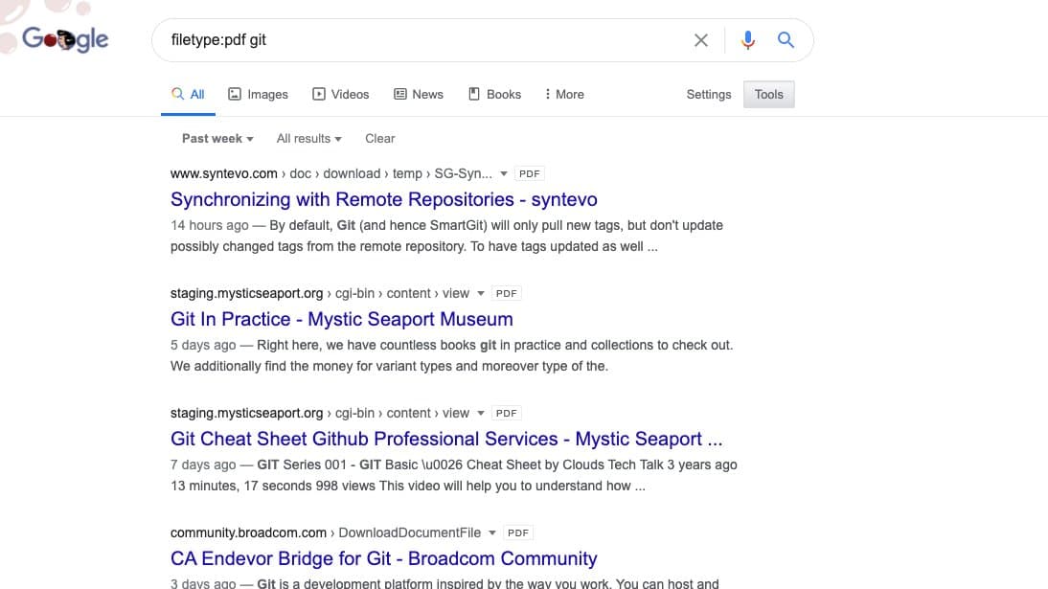The image size is (1048, 589).
Task: Open the Synchronizing with Remote Repositories result
Action: pyautogui.click(x=383, y=199)
